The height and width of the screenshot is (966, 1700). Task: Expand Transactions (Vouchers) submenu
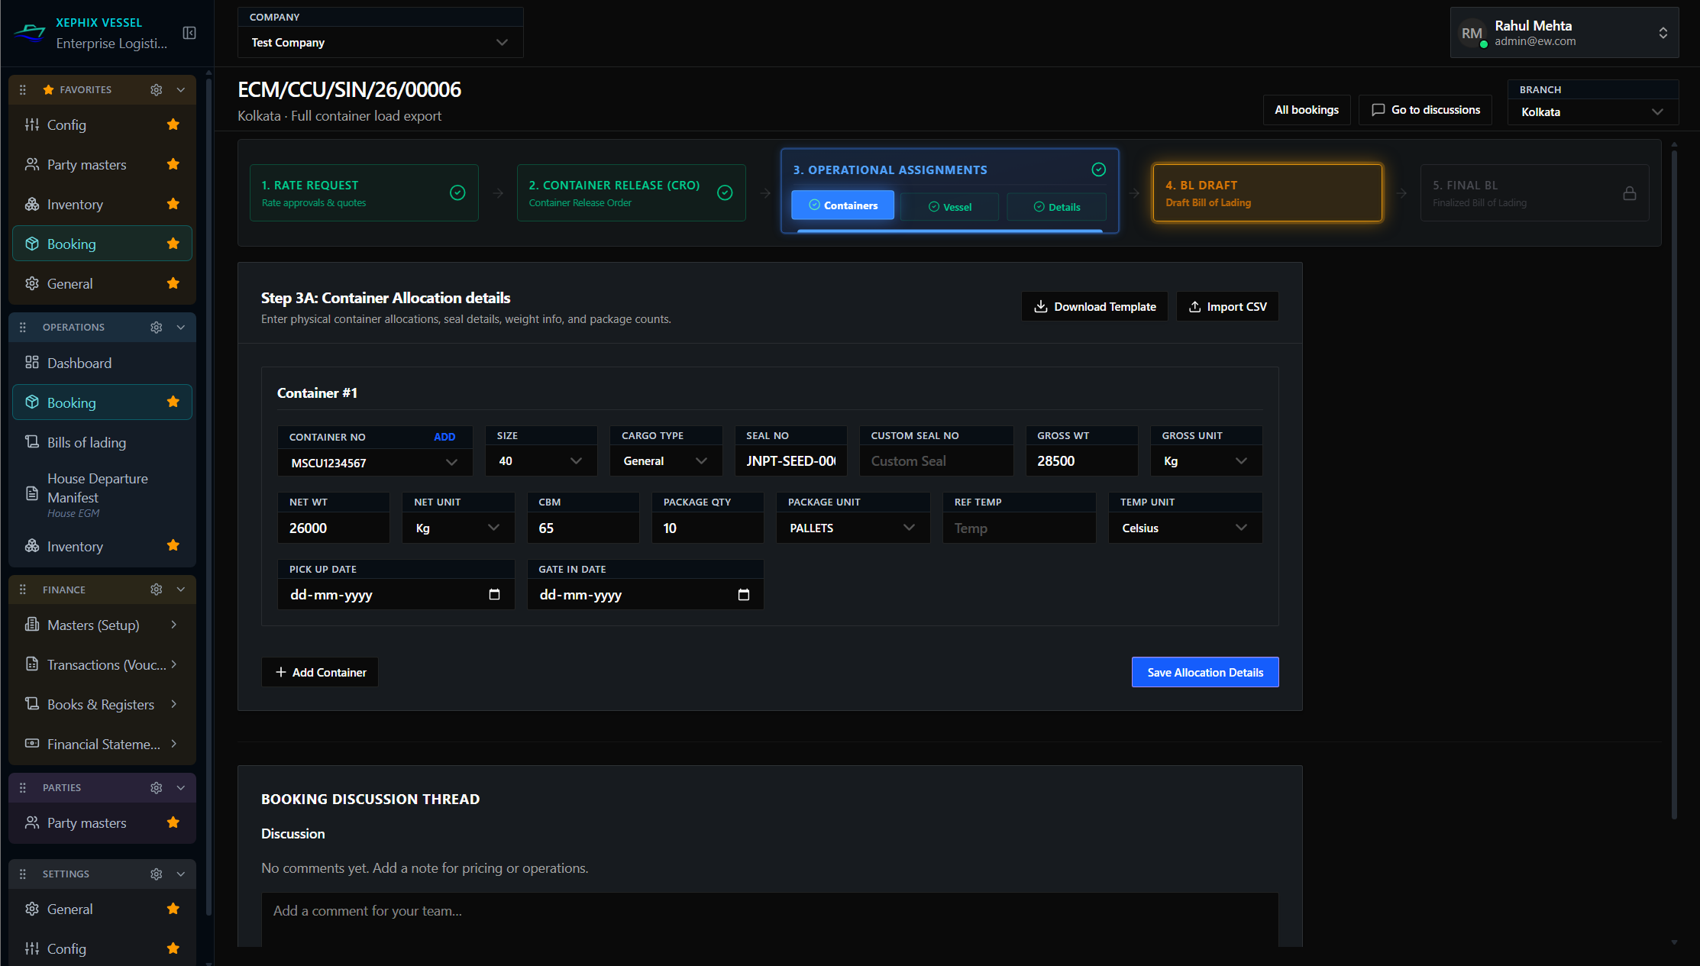(102, 664)
